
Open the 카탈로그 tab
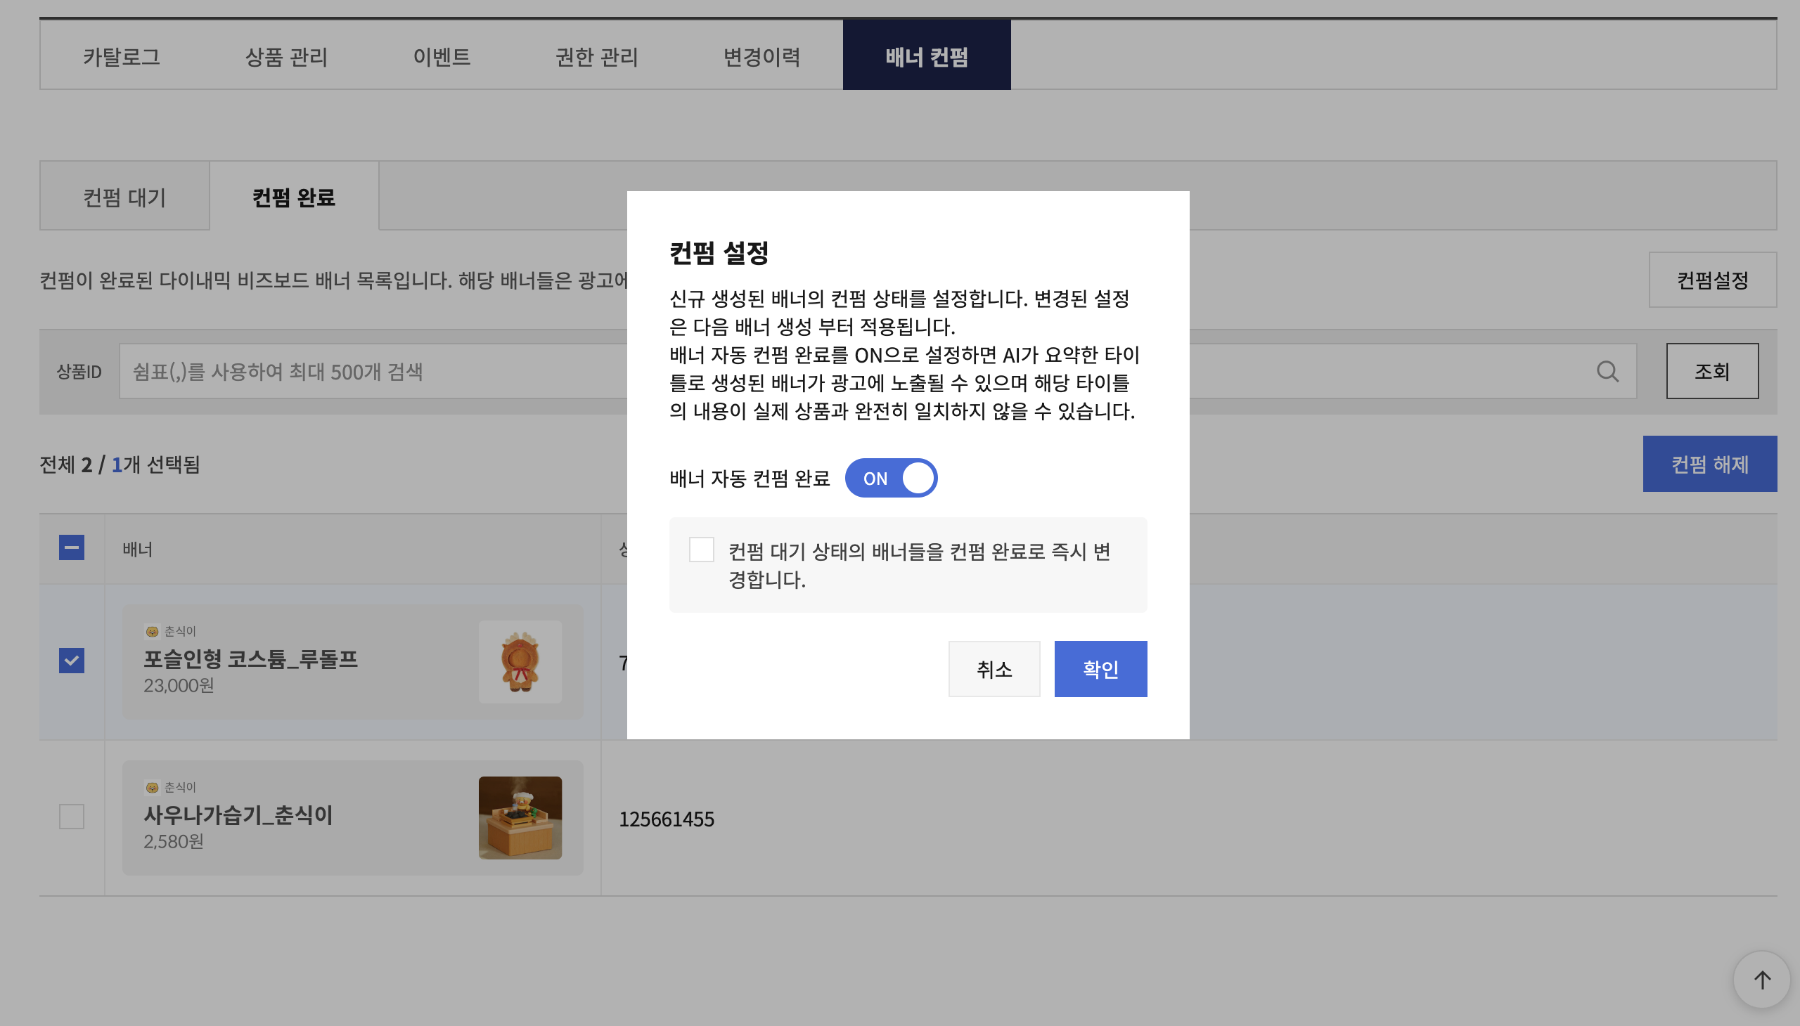tap(121, 56)
